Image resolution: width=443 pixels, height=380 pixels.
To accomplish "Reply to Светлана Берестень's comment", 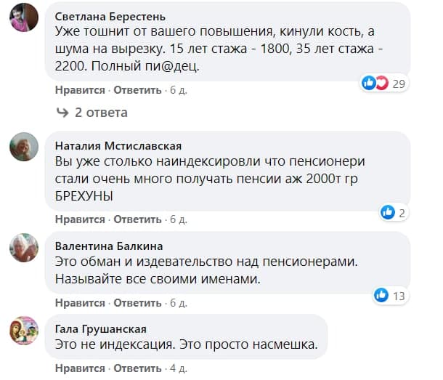I will point(137,90).
